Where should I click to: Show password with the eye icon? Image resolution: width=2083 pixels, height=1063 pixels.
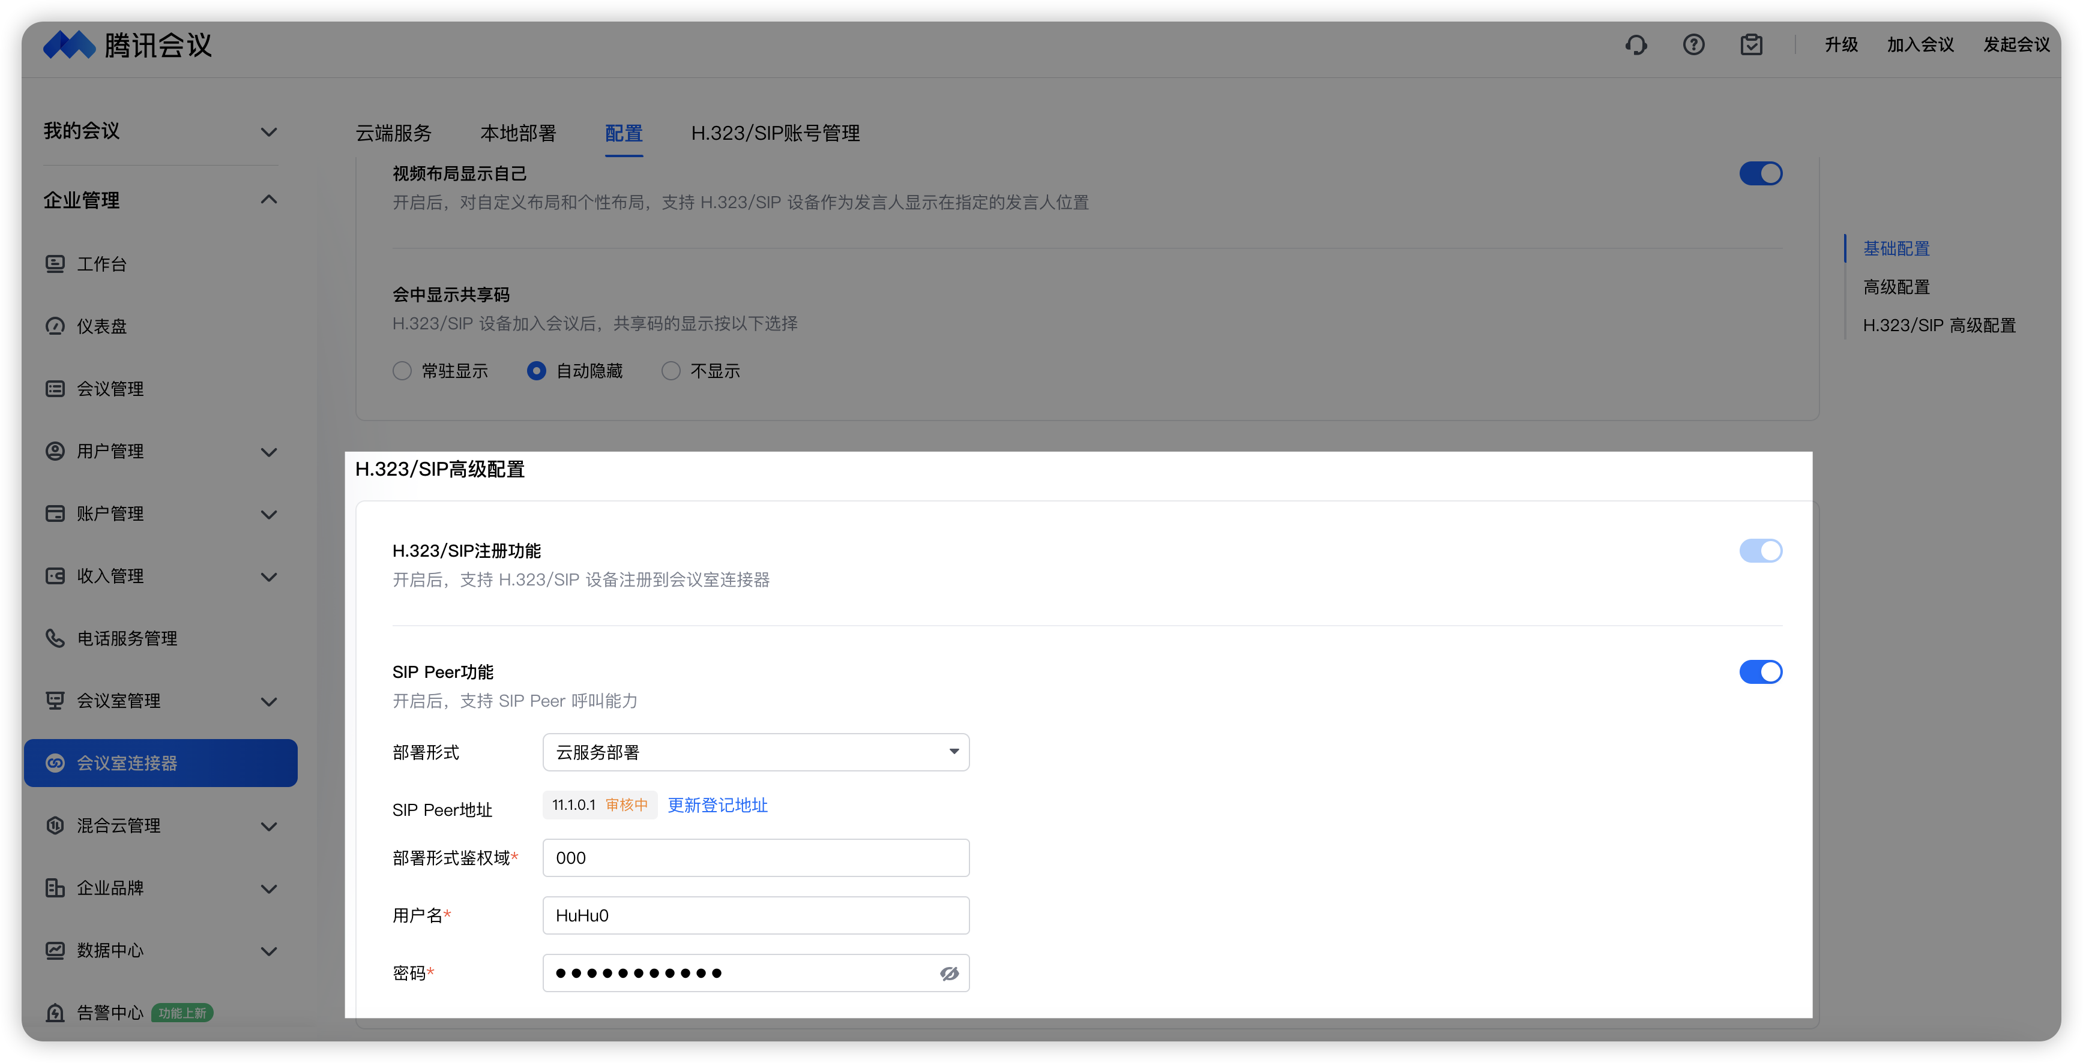pyautogui.click(x=949, y=973)
